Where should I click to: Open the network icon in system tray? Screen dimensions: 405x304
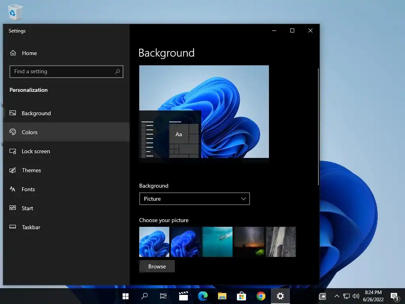(346, 296)
